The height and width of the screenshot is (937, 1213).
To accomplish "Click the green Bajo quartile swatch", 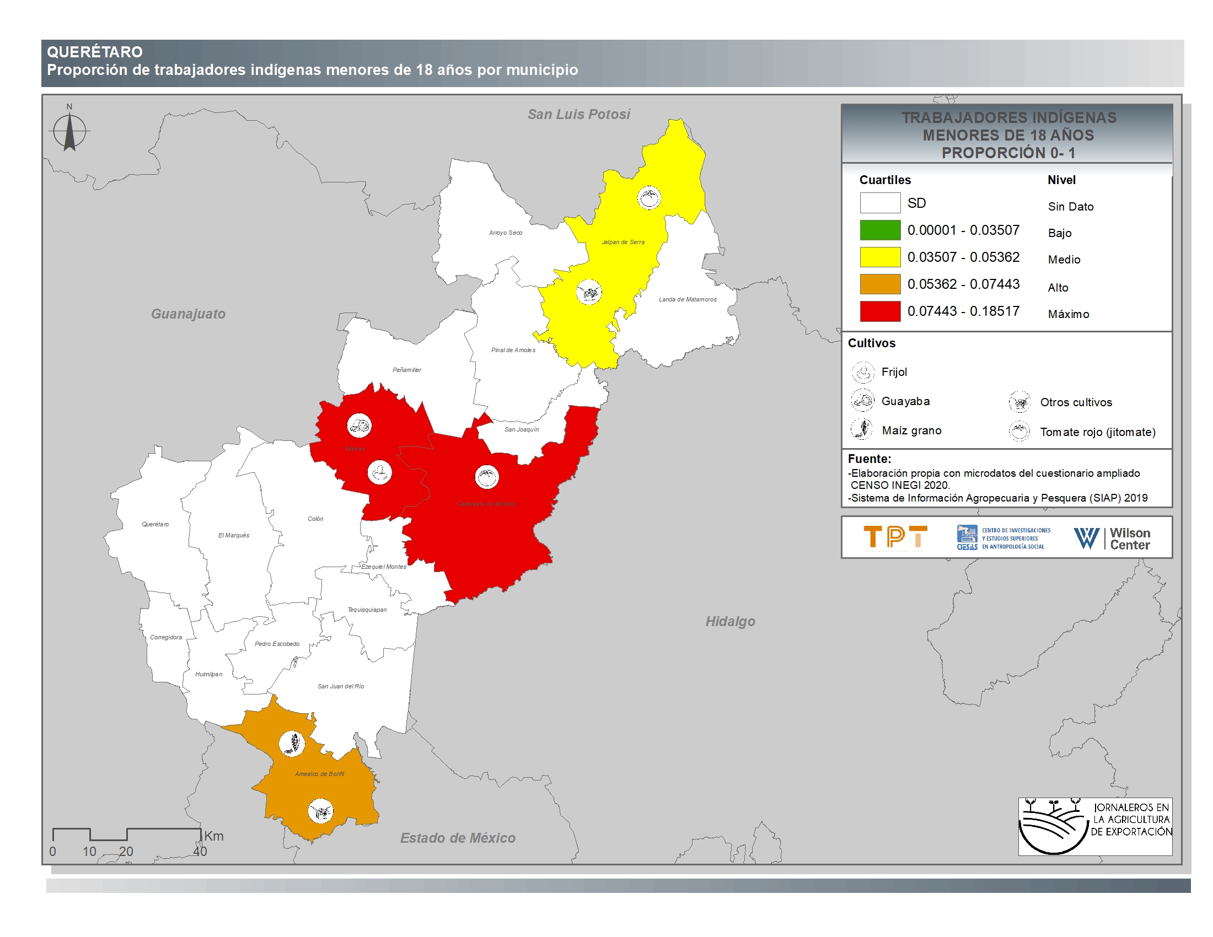I will tap(880, 230).
